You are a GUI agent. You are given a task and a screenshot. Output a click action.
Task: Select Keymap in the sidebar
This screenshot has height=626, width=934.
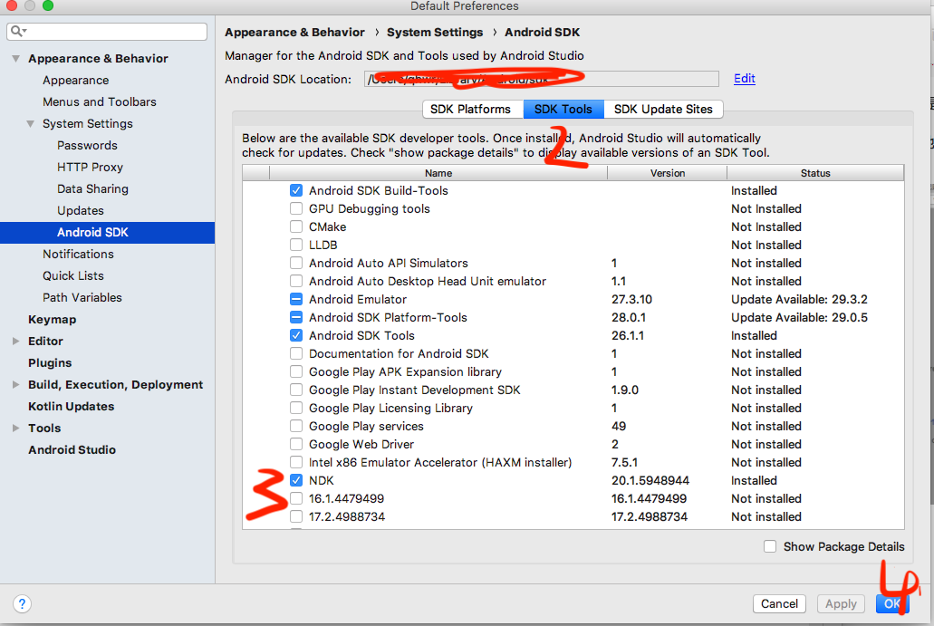point(52,319)
